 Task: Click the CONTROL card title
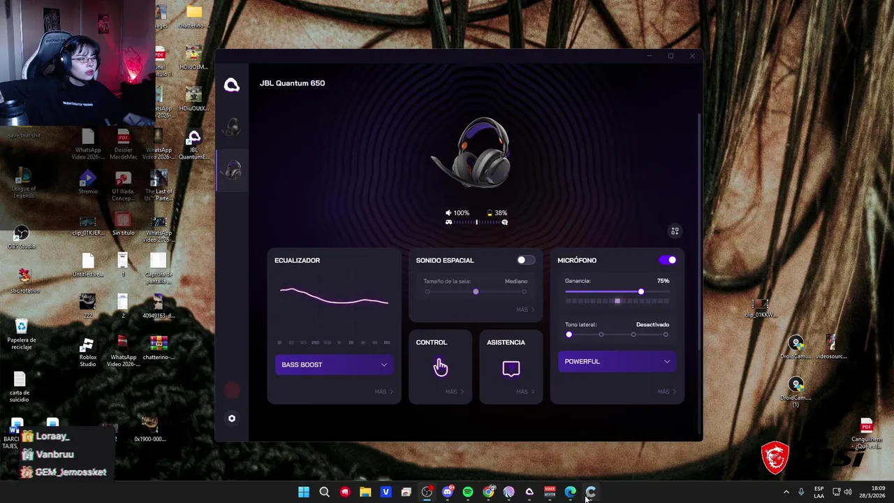(x=432, y=342)
